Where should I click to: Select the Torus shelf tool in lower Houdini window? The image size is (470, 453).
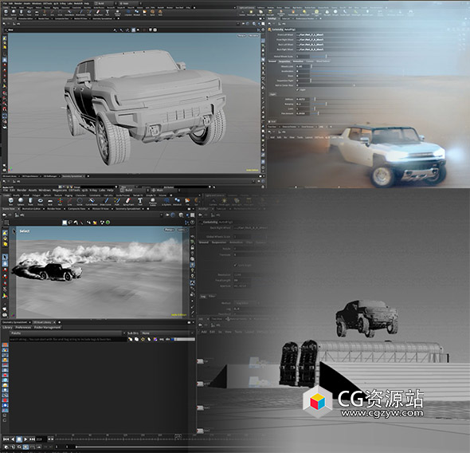tap(40, 201)
